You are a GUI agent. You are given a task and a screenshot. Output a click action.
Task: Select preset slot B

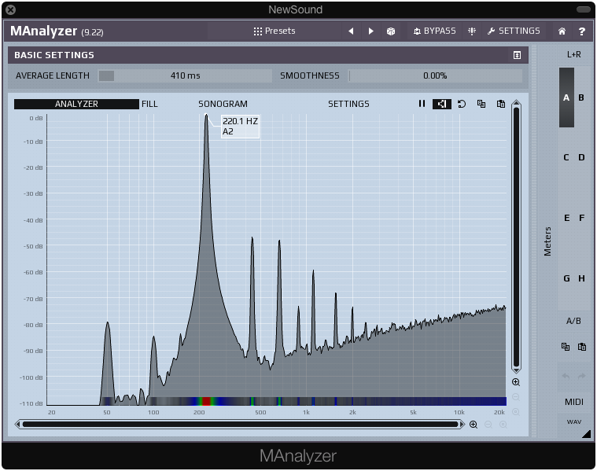coord(581,98)
